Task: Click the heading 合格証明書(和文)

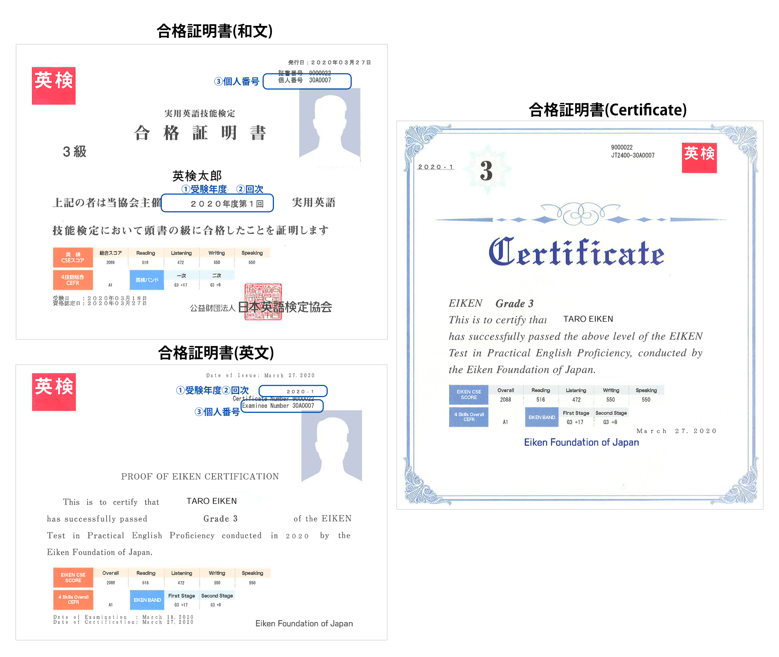Action: click(215, 31)
